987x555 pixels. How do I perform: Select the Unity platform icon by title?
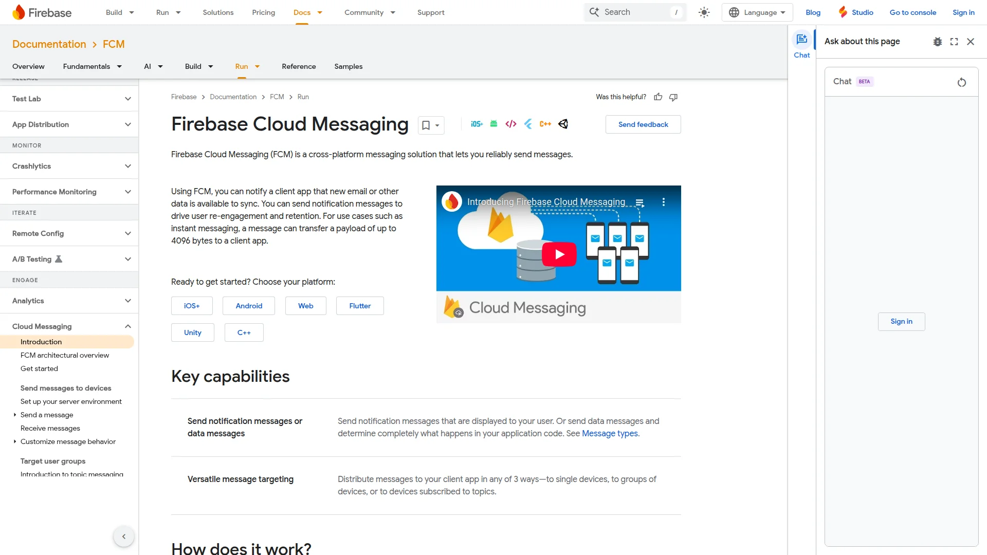[563, 124]
